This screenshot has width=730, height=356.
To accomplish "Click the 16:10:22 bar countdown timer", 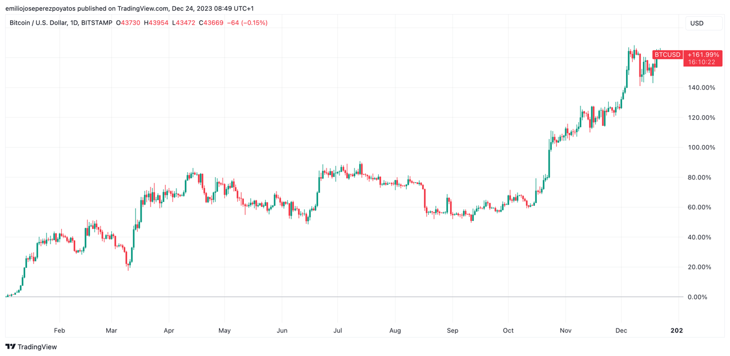I will click(x=702, y=62).
